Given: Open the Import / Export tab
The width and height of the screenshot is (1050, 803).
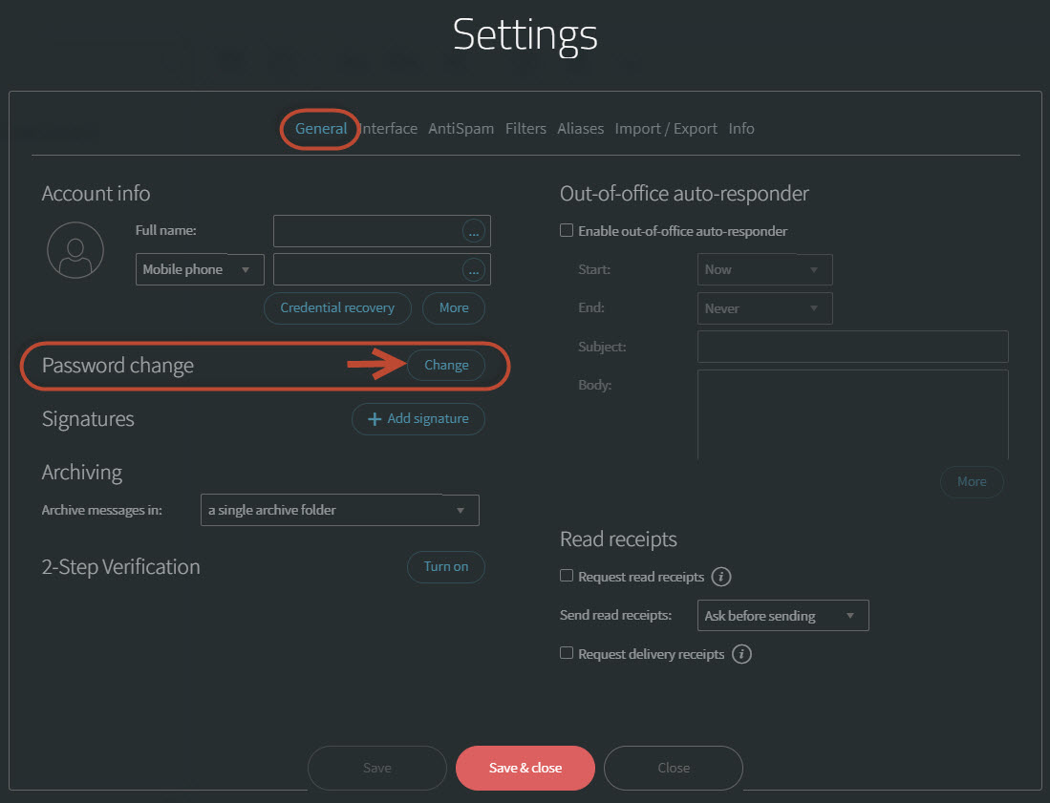Looking at the screenshot, I should tap(665, 128).
